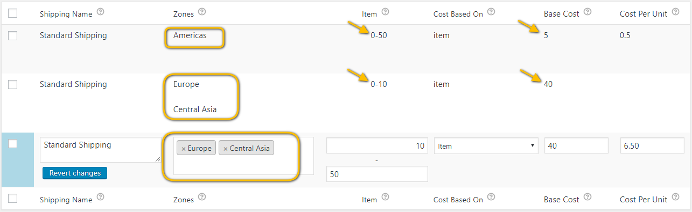
Task: Click 'item' cost basis in 0-10 row
Action: point(442,84)
